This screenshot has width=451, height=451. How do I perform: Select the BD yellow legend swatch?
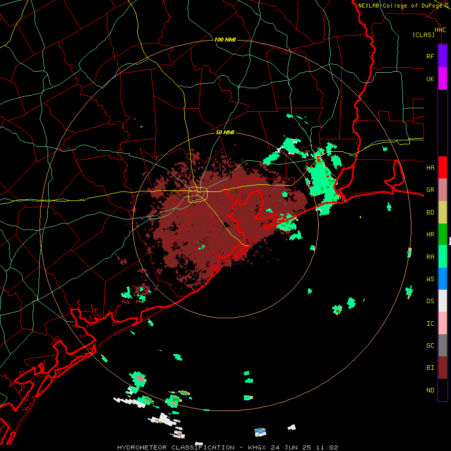442,212
